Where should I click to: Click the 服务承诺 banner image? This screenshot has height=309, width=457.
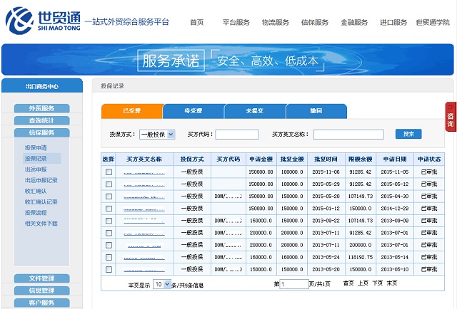pyautogui.click(x=228, y=60)
